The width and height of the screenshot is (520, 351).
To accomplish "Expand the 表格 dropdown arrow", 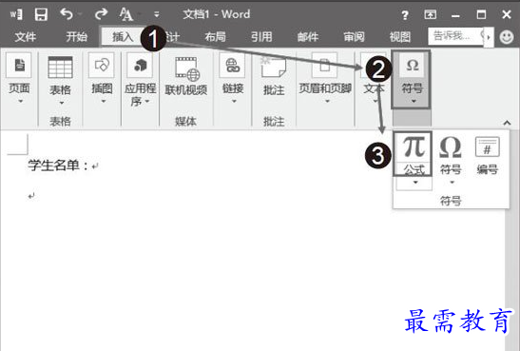I will pos(62,103).
